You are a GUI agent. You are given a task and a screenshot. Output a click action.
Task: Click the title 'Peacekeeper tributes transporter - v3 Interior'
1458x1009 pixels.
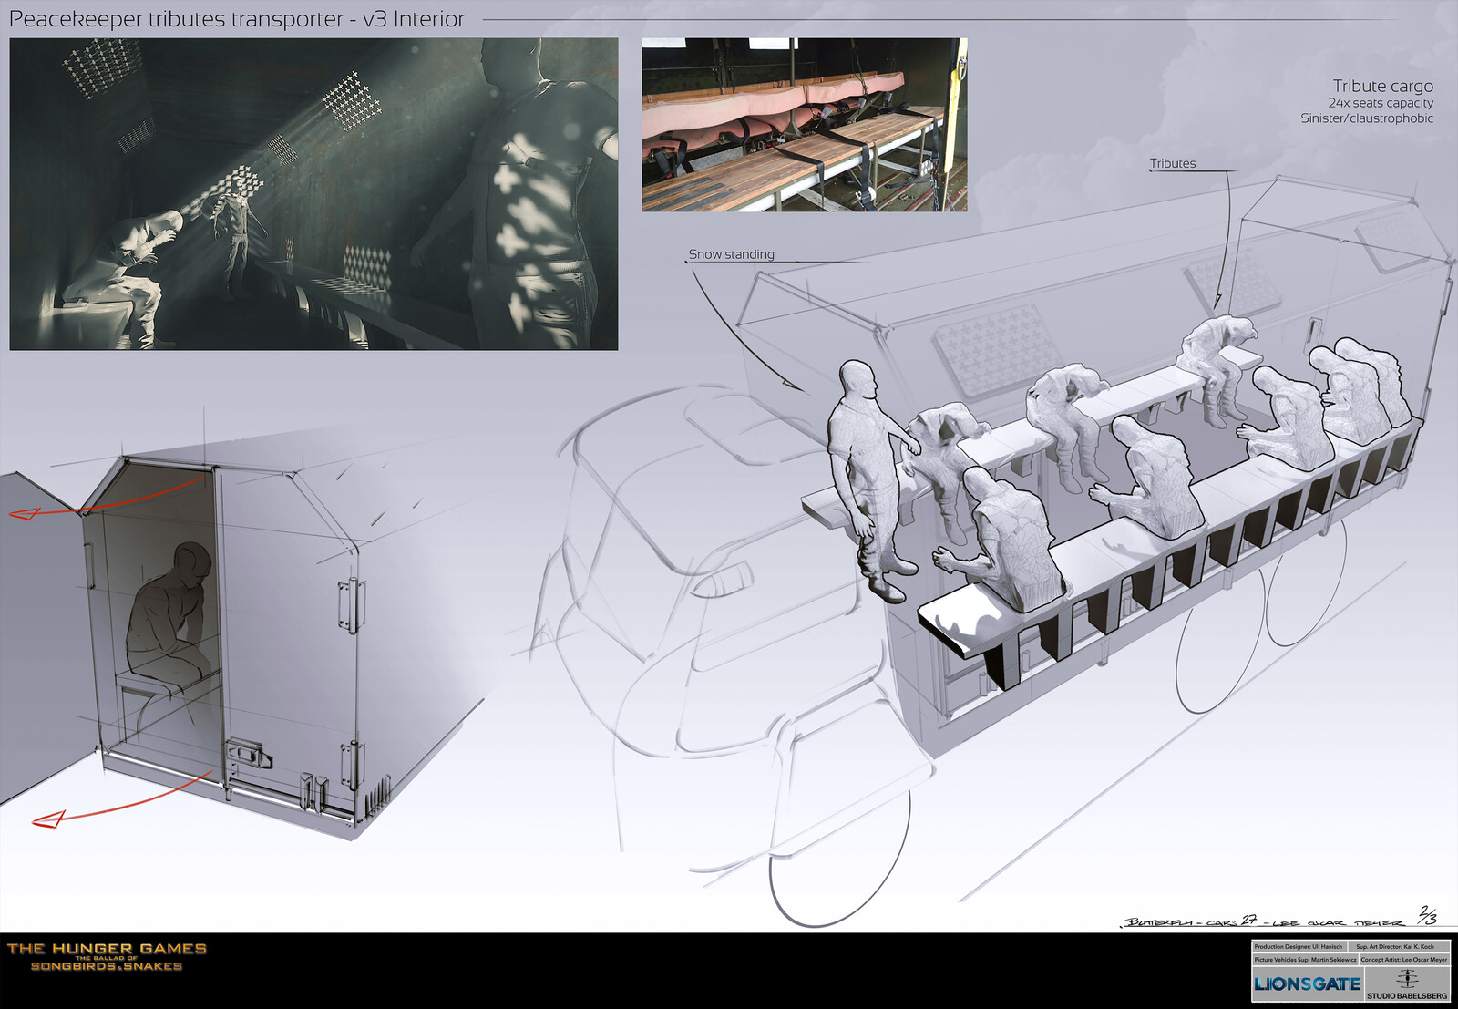click(x=237, y=19)
